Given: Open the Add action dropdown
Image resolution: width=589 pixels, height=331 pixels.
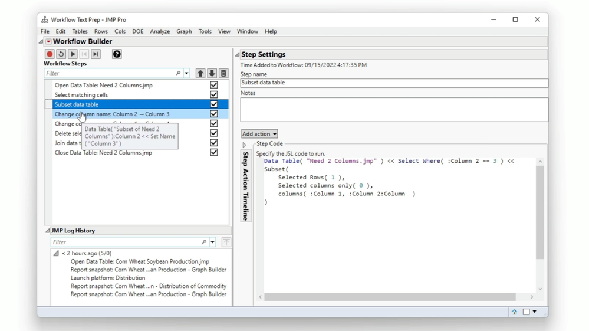Looking at the screenshot, I should (259, 134).
